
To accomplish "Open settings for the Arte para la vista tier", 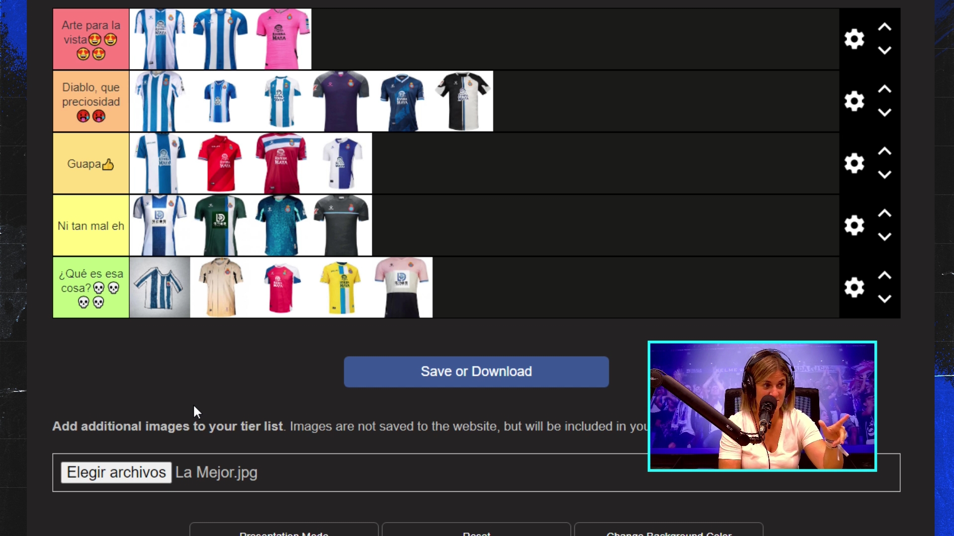I will [x=854, y=39].
